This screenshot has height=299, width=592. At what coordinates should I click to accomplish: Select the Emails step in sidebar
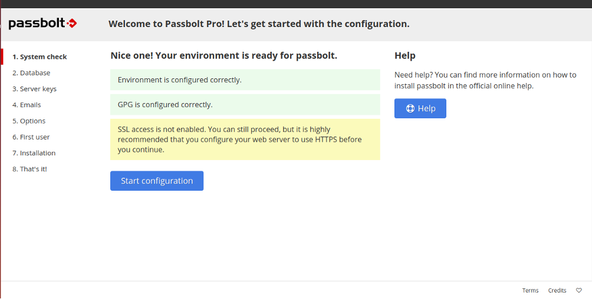point(27,105)
